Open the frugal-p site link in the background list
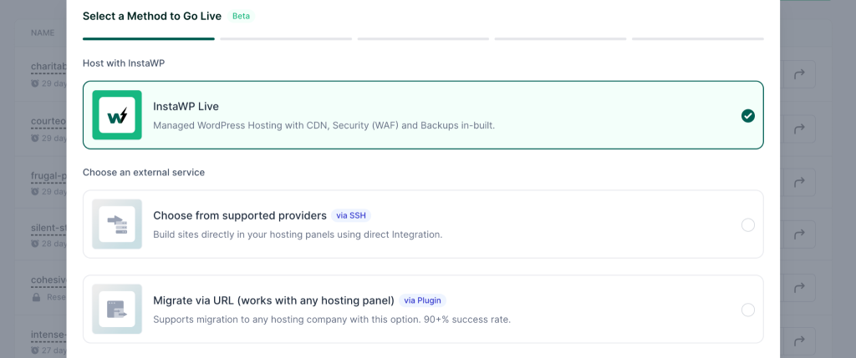The height and width of the screenshot is (358, 856). 48,175
